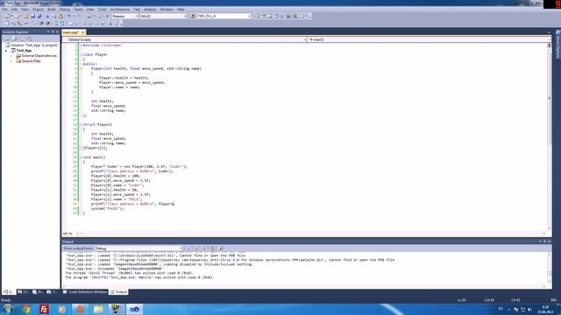Click the volume icon in system tray
This screenshot has width=561, height=315.
pyautogui.click(x=529, y=309)
